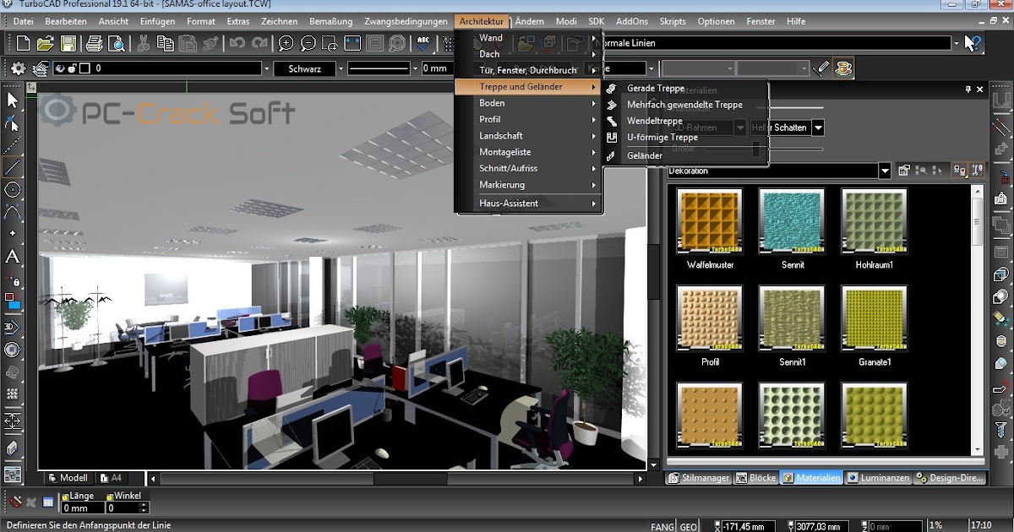This screenshot has width=1014, height=532.
Task: Select the Text tool letter A
Action: coord(12,256)
